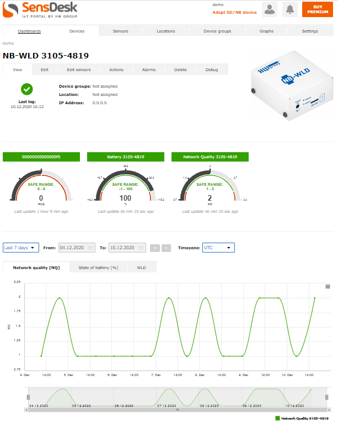Select the WLD graph tab
The image size is (338, 424).
click(142, 267)
